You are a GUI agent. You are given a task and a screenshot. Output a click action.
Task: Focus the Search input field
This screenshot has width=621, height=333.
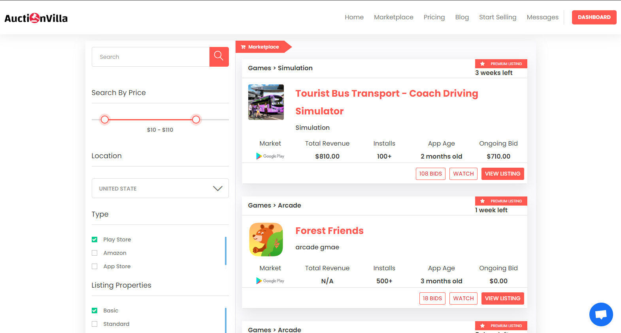click(x=151, y=57)
